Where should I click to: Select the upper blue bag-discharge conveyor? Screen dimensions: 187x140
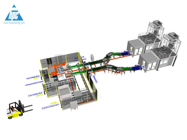(126, 53)
